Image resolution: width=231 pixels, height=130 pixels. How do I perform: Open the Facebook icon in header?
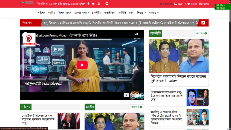pyautogui.click(x=88, y=4)
